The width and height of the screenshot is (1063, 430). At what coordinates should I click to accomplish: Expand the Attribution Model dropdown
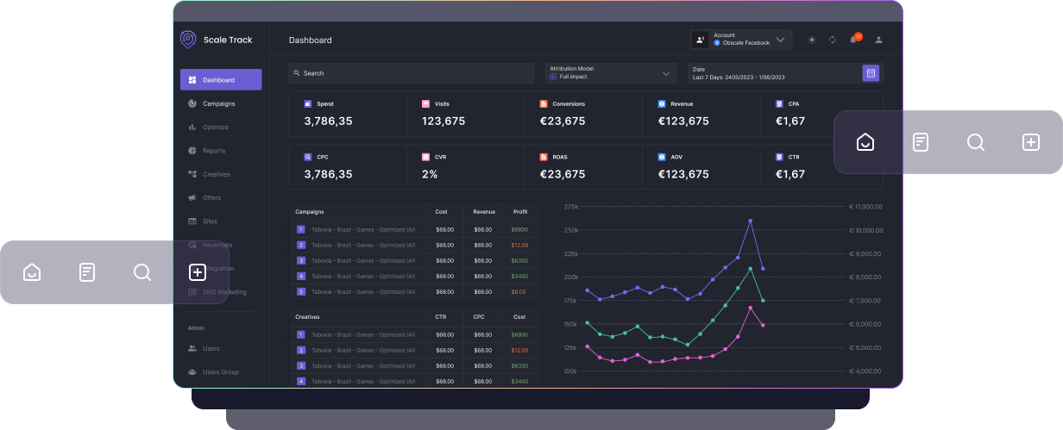pyautogui.click(x=611, y=73)
